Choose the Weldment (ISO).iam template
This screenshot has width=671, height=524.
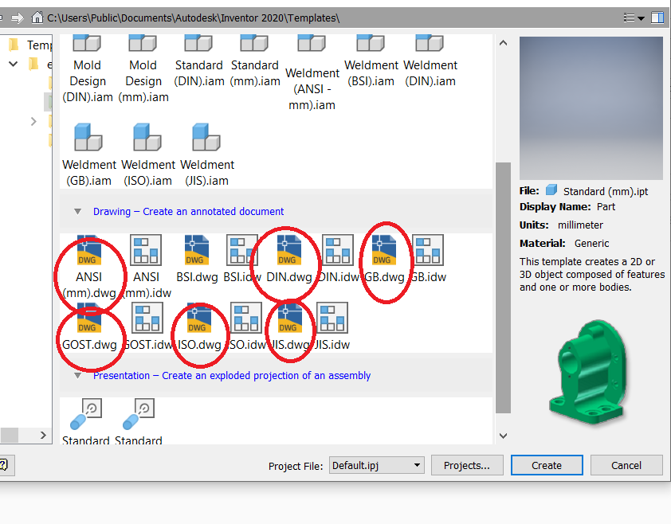coord(148,154)
